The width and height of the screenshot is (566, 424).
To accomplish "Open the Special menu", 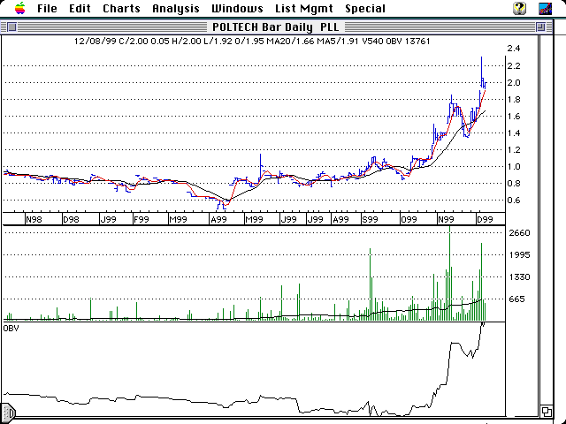I will (365, 9).
